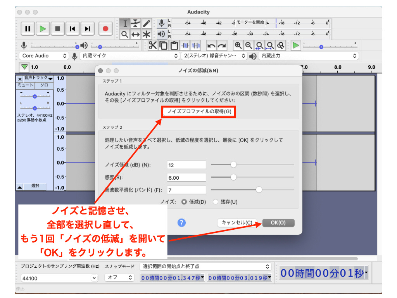Copy selection with the copy icon
The image size is (397, 298).
tap(163, 46)
